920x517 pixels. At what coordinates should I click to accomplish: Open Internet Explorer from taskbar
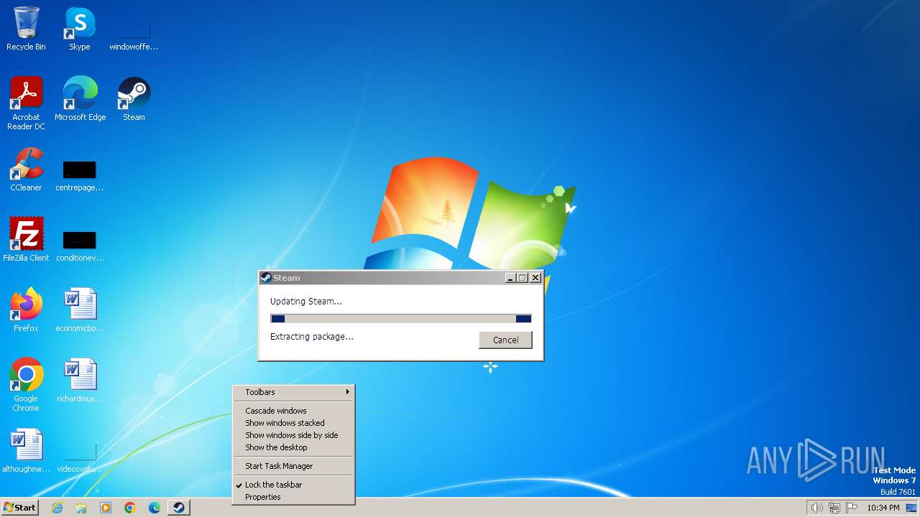point(57,508)
